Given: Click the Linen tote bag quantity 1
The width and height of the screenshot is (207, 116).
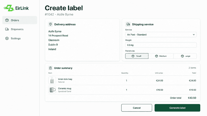Looking at the screenshot, I should tap(126, 80).
